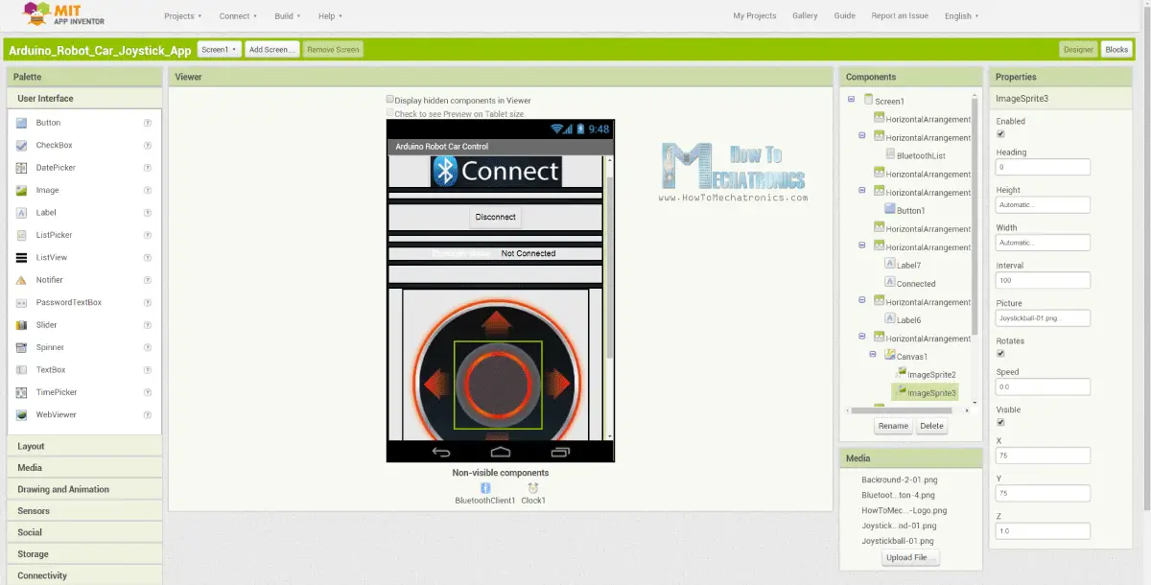Screen dimensions: 1151x585
Task: Open the Screen1 screen selector dropdown
Action: click(x=217, y=49)
